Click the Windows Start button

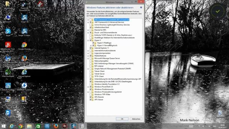4,126
